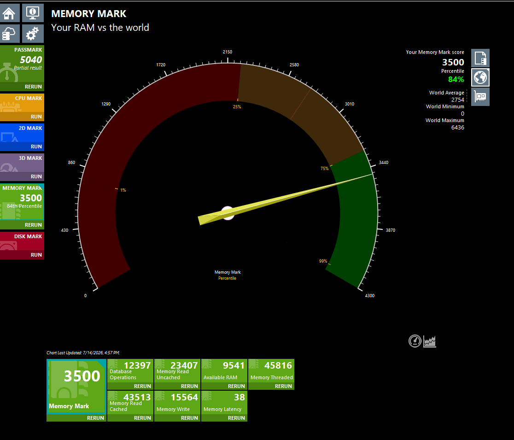Open the System Information monitor icon
The height and width of the screenshot is (440, 514).
(x=33, y=13)
